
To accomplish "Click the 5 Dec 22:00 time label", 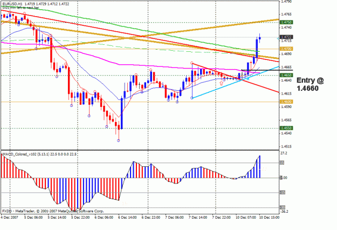I will point(80,217).
